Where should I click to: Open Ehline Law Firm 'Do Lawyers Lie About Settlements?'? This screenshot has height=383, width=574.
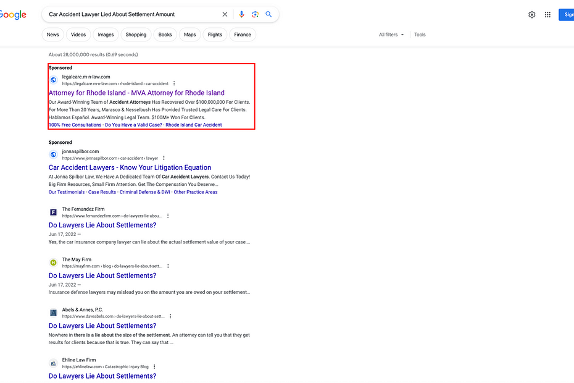pyautogui.click(x=102, y=376)
